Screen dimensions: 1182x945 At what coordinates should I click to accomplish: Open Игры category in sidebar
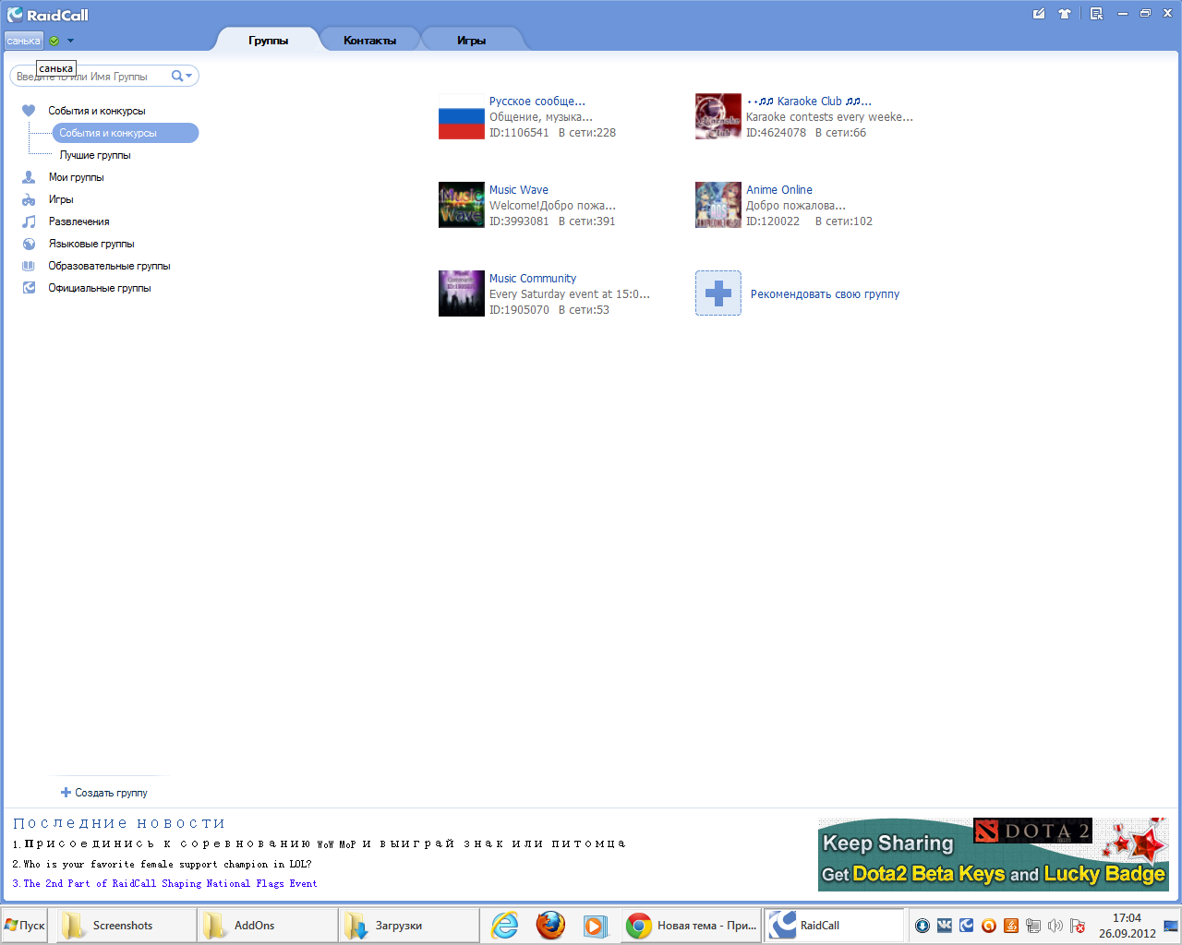[x=61, y=199]
